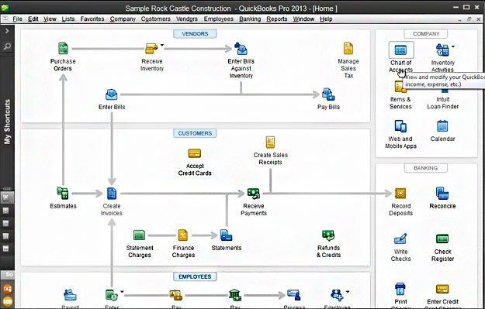Click the Receive Inventory icon
Image resolution: width=485 pixels, height=309 pixels.
(x=151, y=49)
